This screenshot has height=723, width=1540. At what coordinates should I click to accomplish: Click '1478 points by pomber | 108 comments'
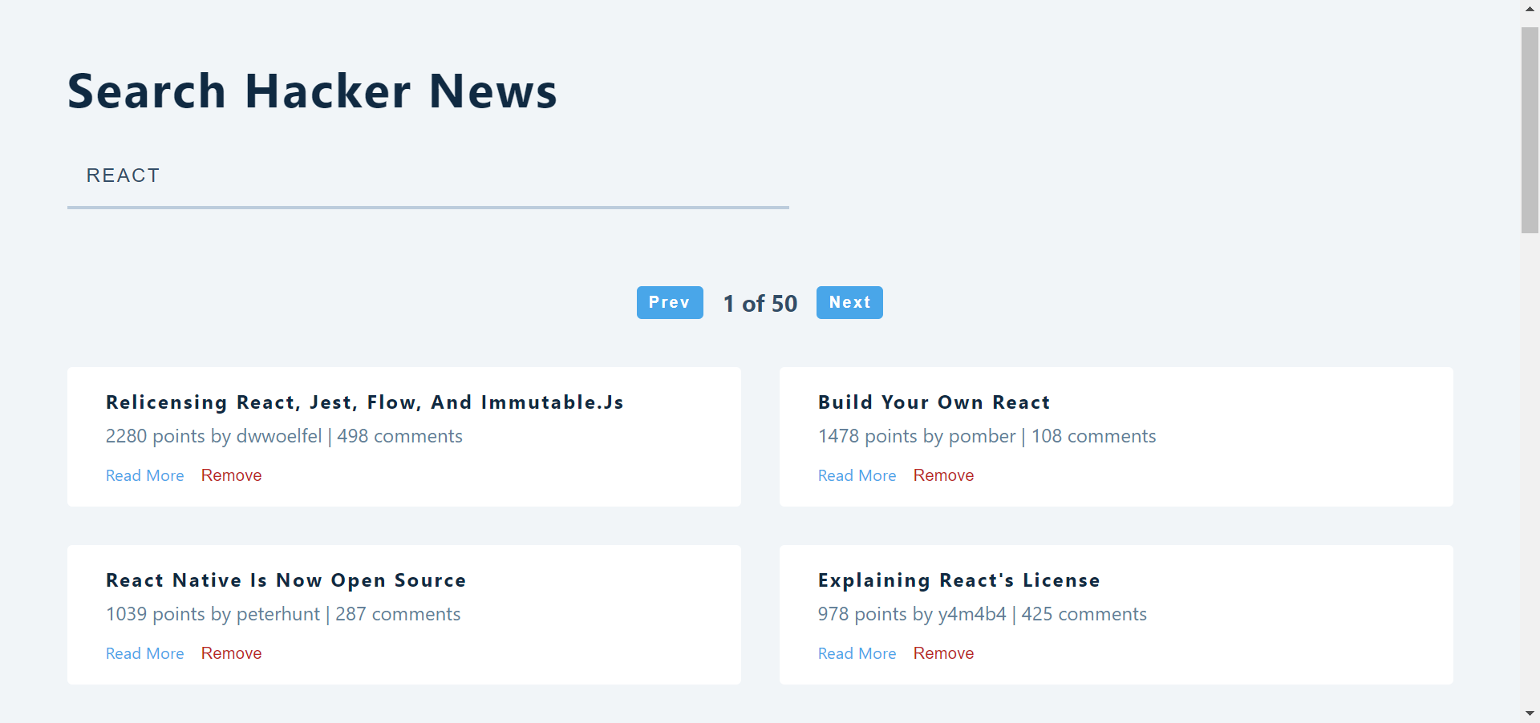tap(987, 436)
